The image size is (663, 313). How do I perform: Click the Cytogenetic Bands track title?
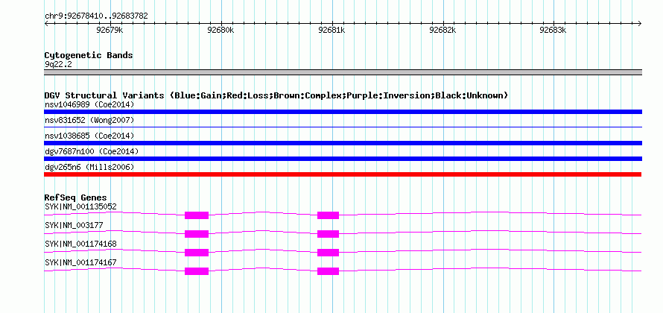pos(89,55)
